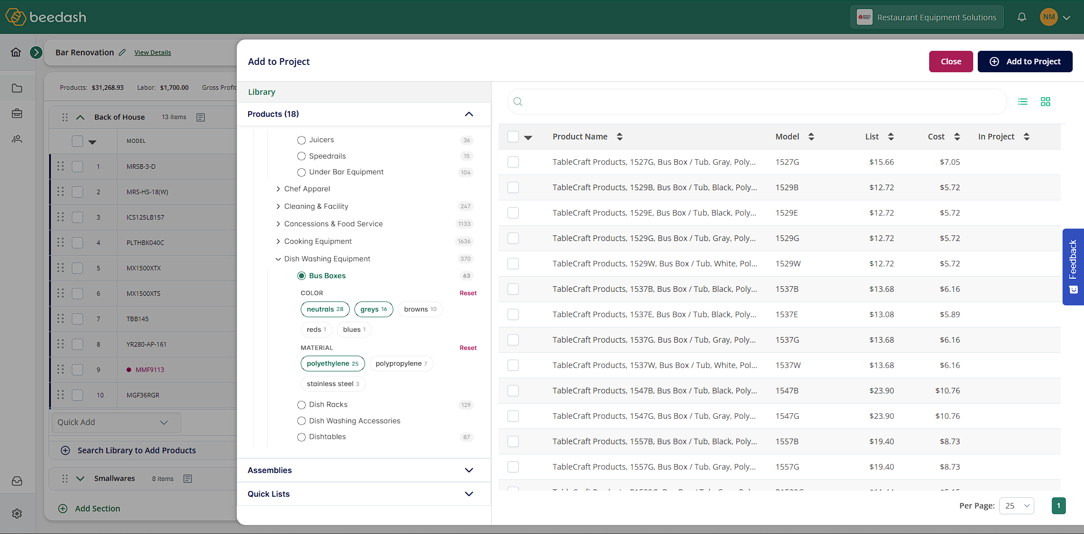Image resolution: width=1084 pixels, height=534 pixels.
Task: Sort by Cost column arrows
Action: [957, 137]
